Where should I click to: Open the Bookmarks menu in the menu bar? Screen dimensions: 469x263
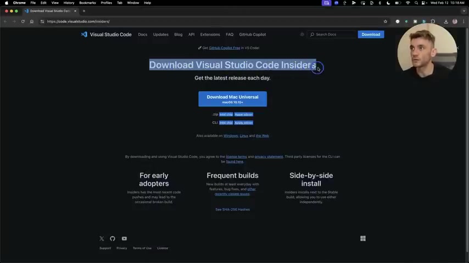coord(87,3)
